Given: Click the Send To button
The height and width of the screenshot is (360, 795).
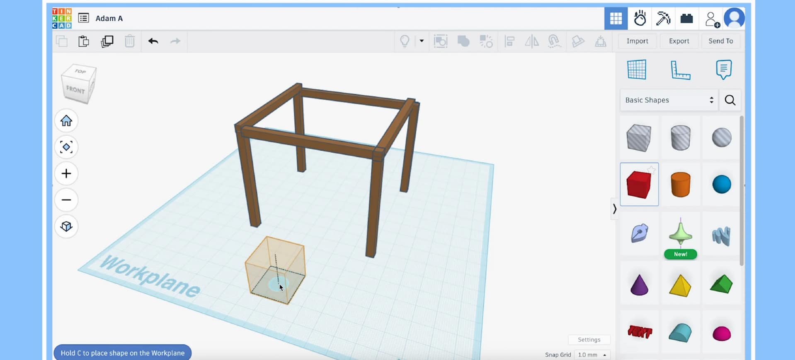Looking at the screenshot, I should tap(720, 41).
